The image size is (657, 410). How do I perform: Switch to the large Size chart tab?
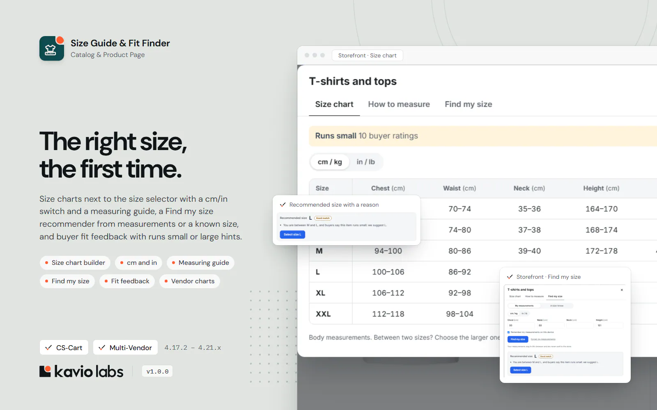(x=334, y=104)
